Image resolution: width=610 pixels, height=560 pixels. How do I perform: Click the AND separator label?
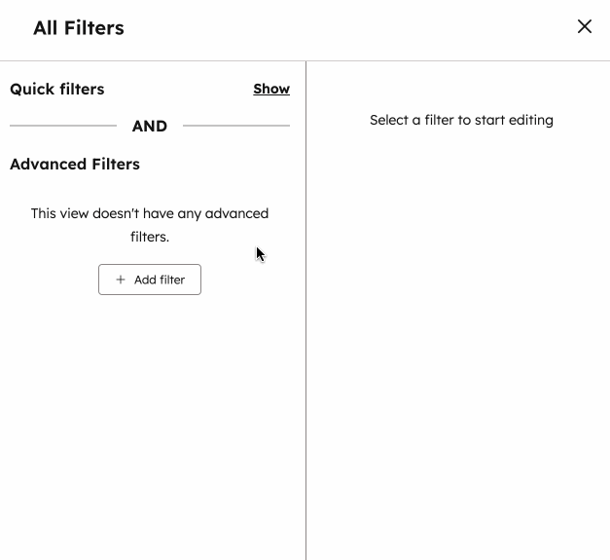pos(150,126)
